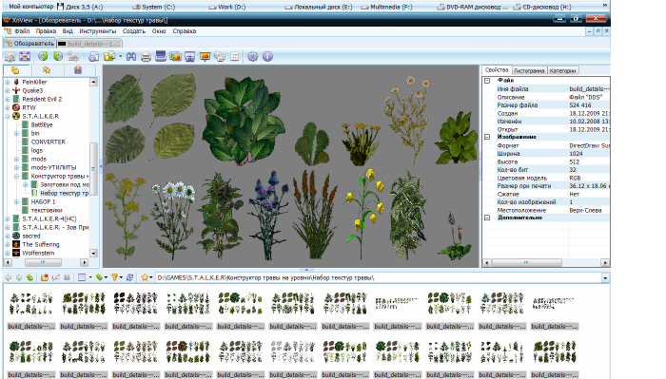The width and height of the screenshot is (666, 379).
Task: Click the properties panel horizontal scroll right arrow
Action: pyautogui.click(x=605, y=263)
